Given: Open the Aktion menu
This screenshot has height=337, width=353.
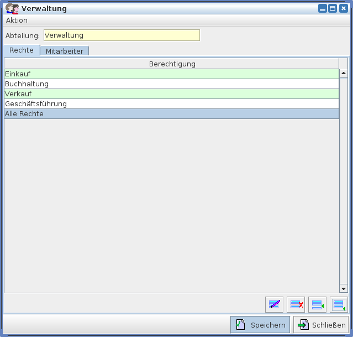Looking at the screenshot, I should (17, 20).
